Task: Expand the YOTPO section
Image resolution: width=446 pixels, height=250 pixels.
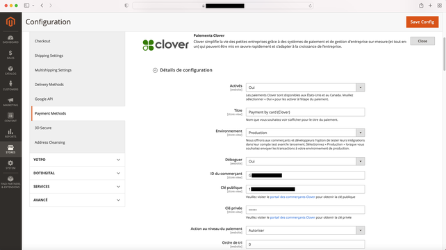Action: click(x=77, y=160)
